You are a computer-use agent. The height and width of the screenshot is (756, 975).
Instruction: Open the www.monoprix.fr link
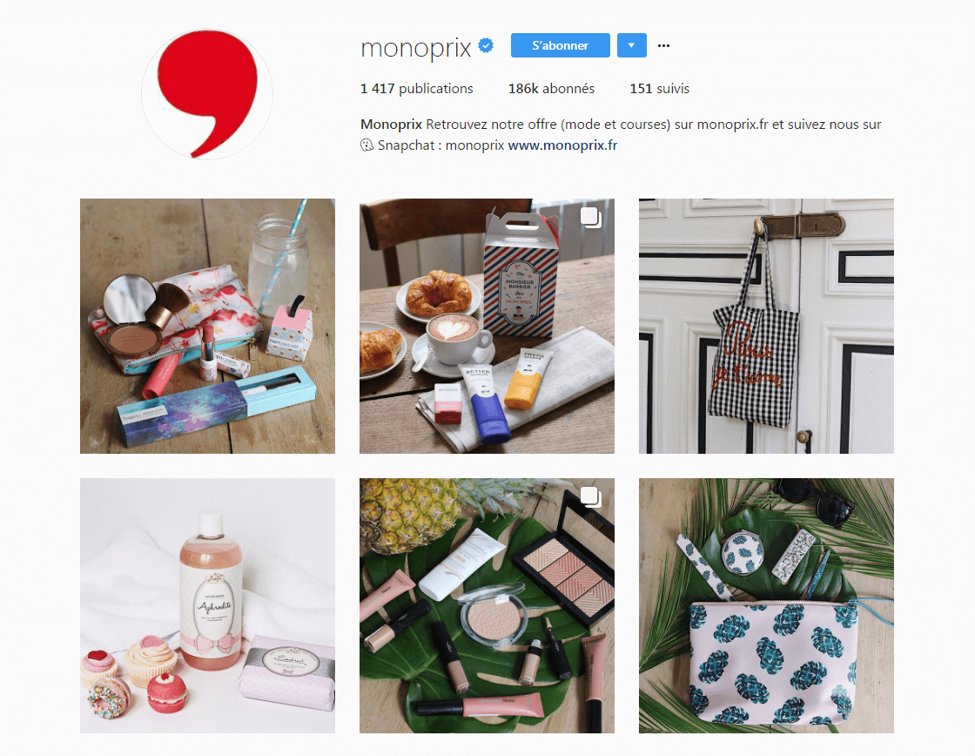[562, 145]
